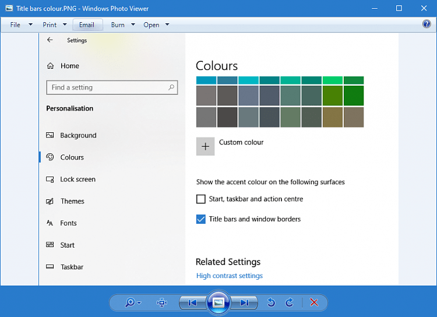Open the Print menu
The height and width of the screenshot is (317, 437).
pos(50,25)
